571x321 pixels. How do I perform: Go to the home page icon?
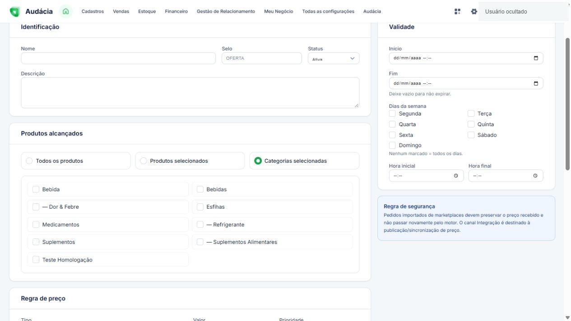(x=66, y=12)
